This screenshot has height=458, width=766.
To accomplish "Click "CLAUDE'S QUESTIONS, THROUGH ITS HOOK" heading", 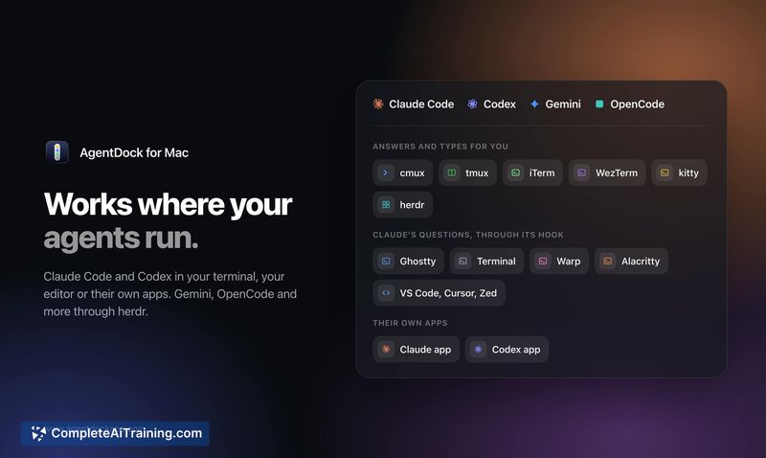I will [x=468, y=235].
